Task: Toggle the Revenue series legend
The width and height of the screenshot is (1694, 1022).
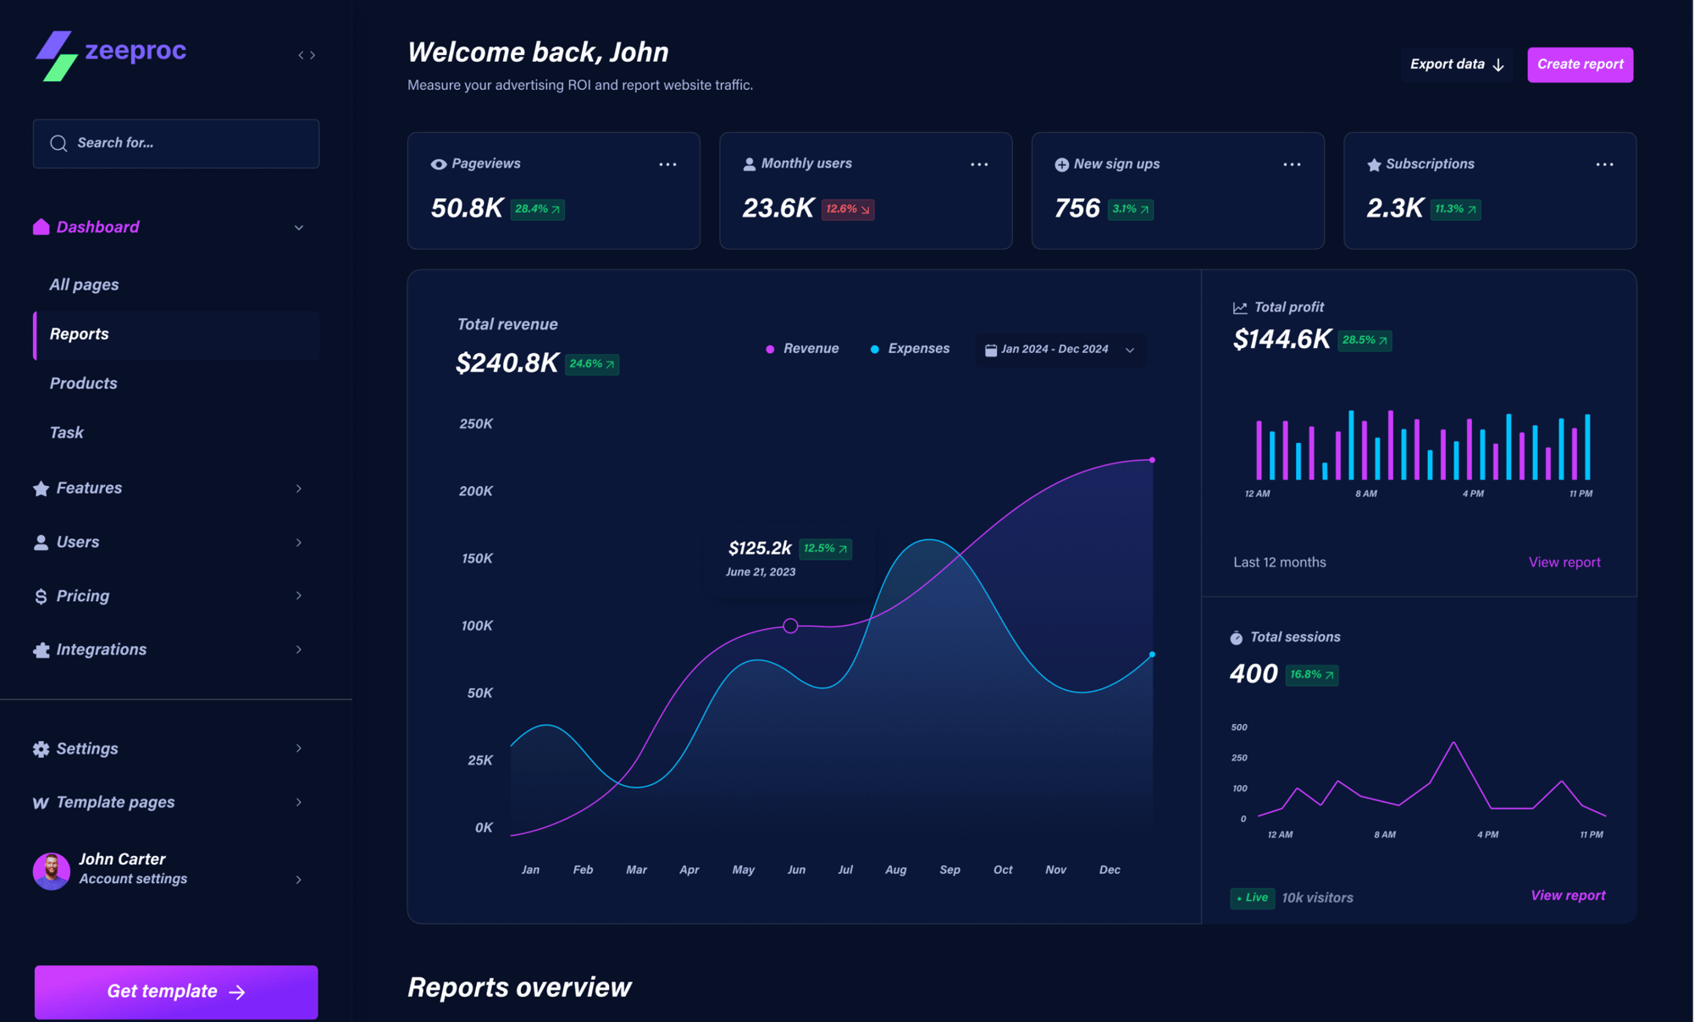Action: pyautogui.click(x=802, y=349)
